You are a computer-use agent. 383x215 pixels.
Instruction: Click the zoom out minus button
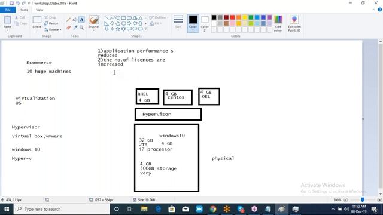(345, 200)
